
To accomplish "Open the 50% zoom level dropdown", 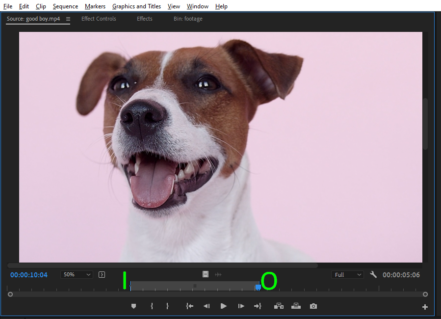I will point(76,275).
